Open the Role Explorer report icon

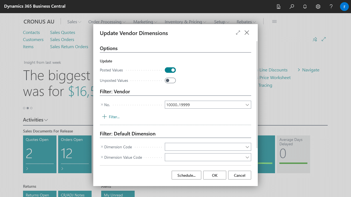click(x=279, y=7)
